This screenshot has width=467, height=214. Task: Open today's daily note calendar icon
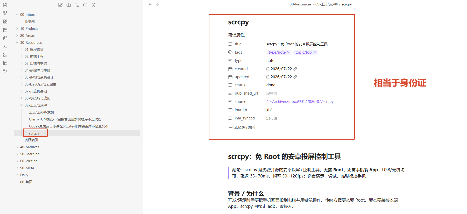(5, 30)
